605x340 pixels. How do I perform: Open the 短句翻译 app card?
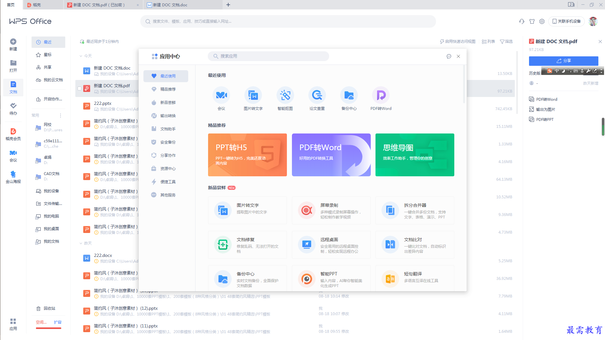pos(415,278)
